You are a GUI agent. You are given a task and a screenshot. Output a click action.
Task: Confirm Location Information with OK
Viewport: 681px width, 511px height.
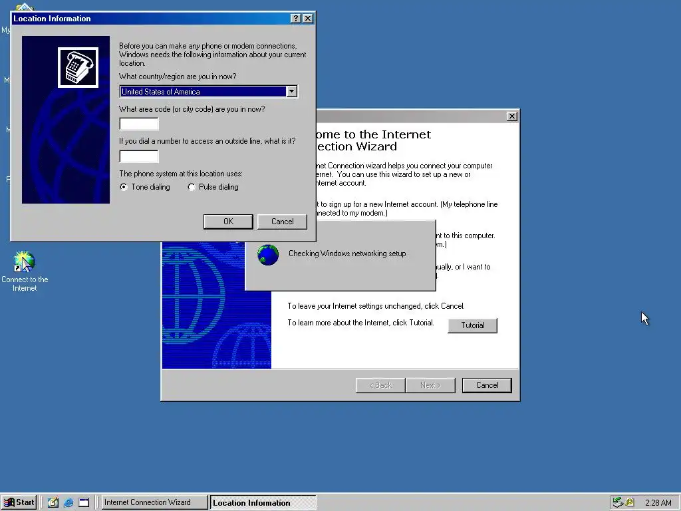click(228, 222)
